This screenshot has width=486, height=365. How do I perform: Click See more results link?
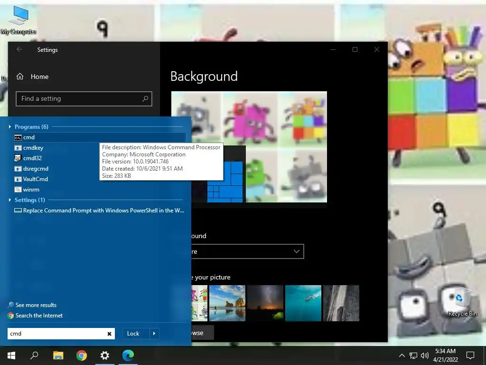(33, 305)
